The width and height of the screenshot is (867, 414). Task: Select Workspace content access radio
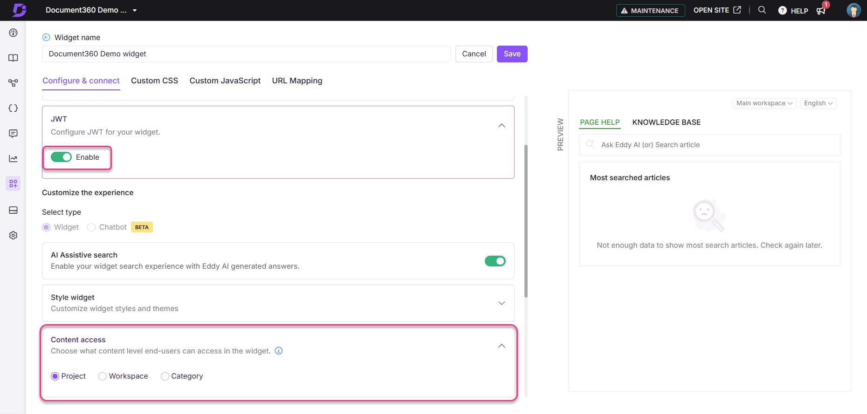103,376
